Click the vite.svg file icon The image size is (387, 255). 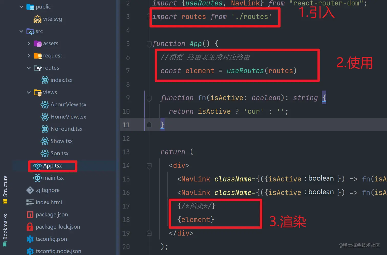(37, 19)
